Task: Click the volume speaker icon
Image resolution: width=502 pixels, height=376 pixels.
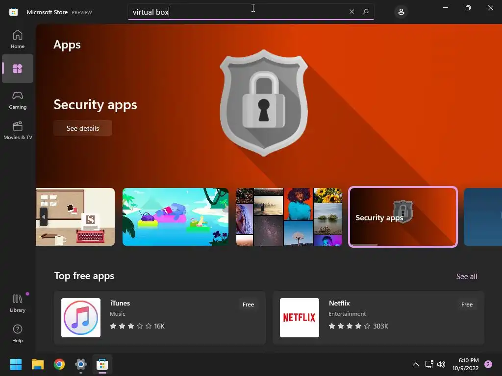Action: [441, 364]
